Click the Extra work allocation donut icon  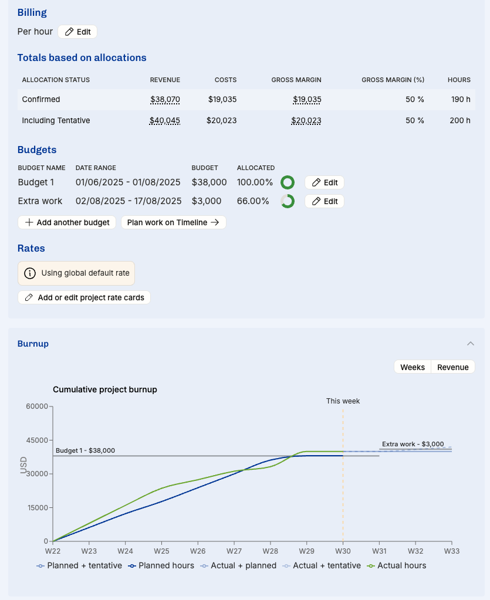(x=288, y=201)
